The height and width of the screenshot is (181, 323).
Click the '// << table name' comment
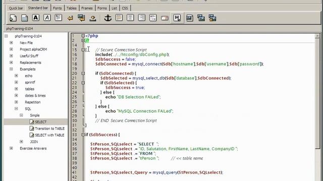coord(187,158)
